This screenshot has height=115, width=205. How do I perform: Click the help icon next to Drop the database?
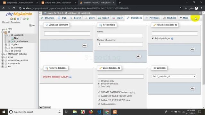(70, 77)
